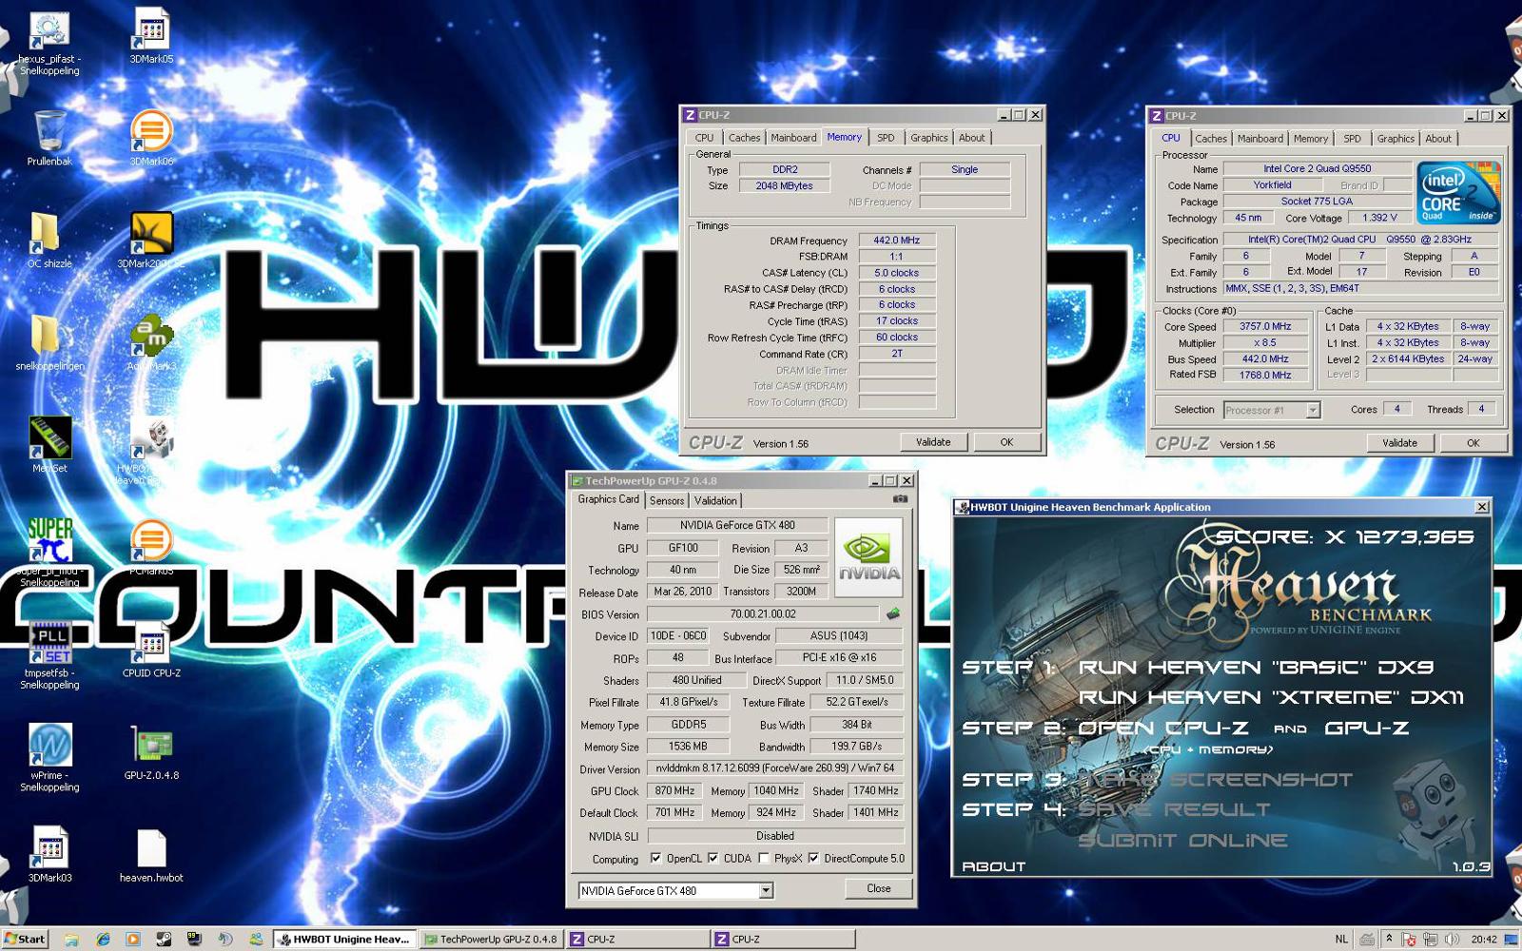Toggle the OpenCL checkbox in GPU-Z

655,858
